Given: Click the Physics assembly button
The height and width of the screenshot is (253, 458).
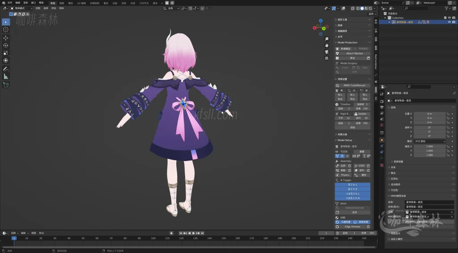Looking at the screenshot, I should 343,175.
